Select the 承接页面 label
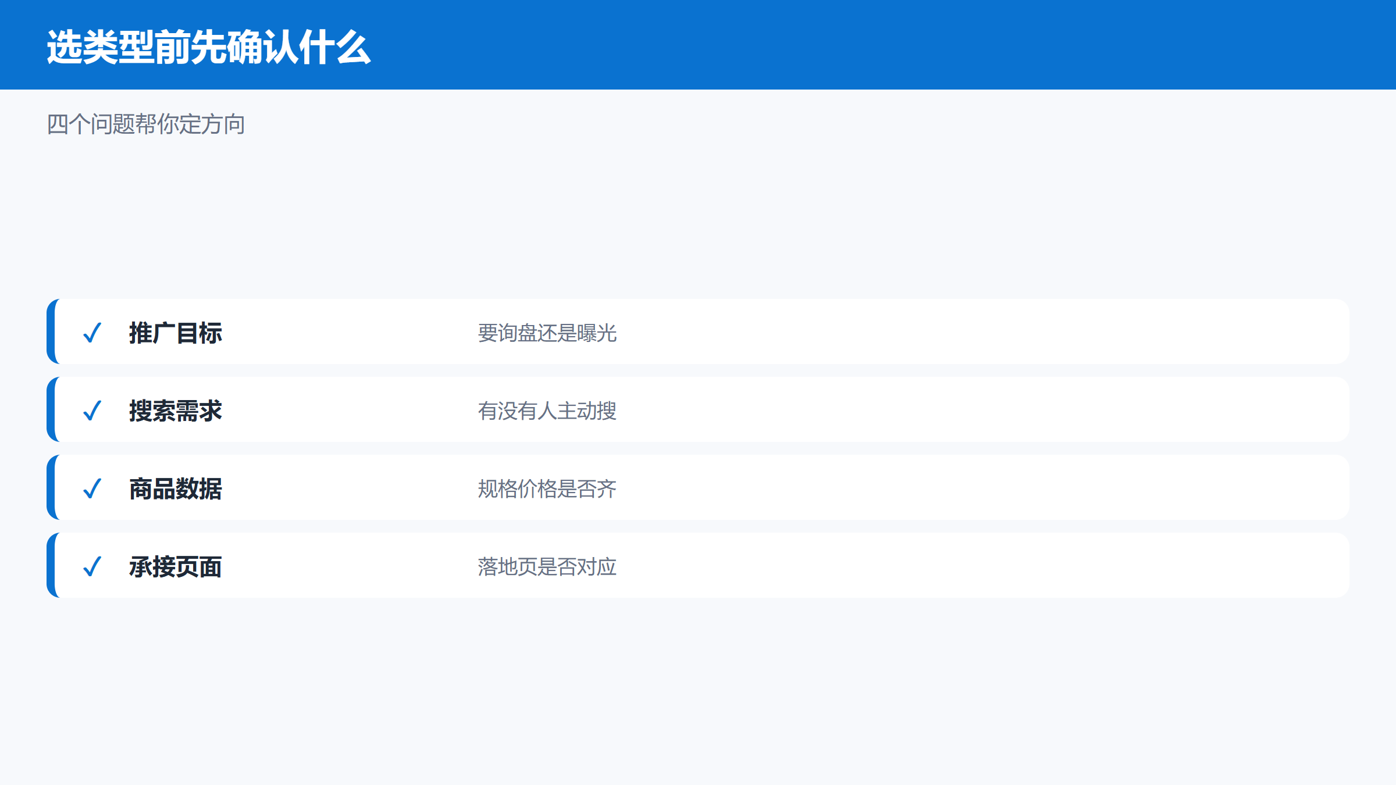This screenshot has width=1396, height=785. click(176, 566)
